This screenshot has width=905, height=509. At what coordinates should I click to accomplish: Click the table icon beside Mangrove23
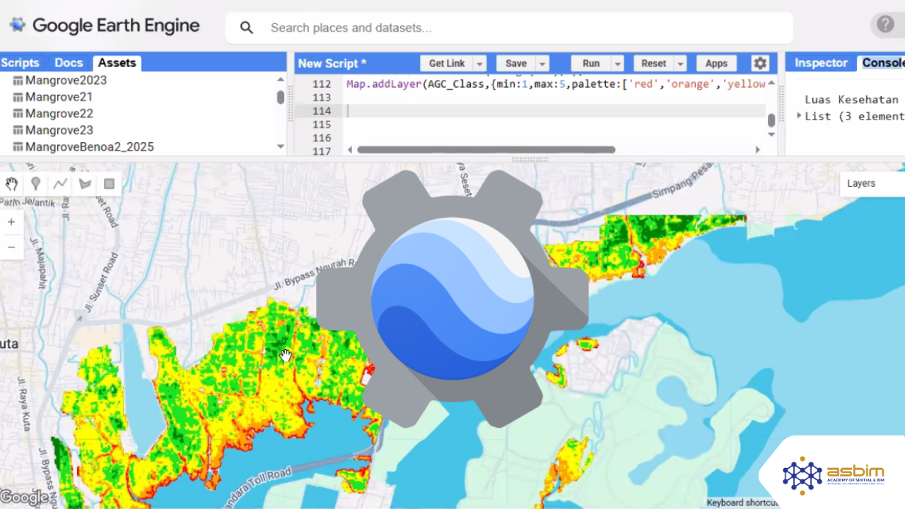18,131
